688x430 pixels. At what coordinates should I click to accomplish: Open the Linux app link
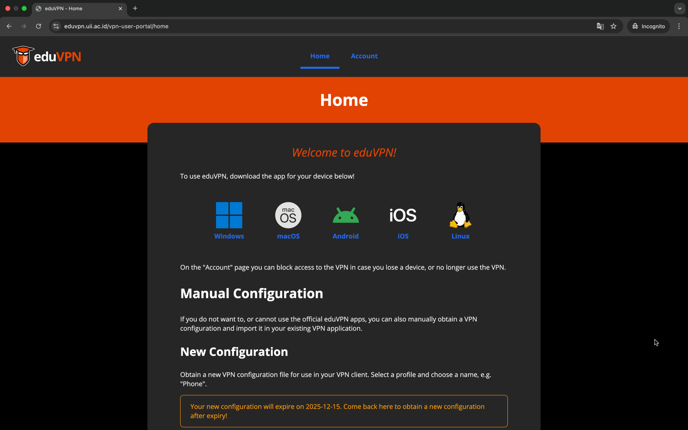click(460, 236)
